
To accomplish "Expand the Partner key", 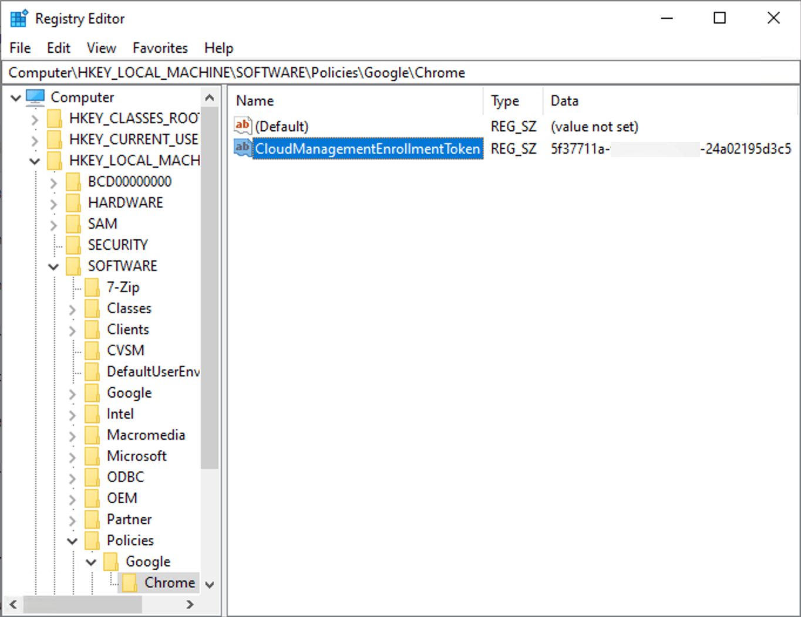I will (x=72, y=521).
